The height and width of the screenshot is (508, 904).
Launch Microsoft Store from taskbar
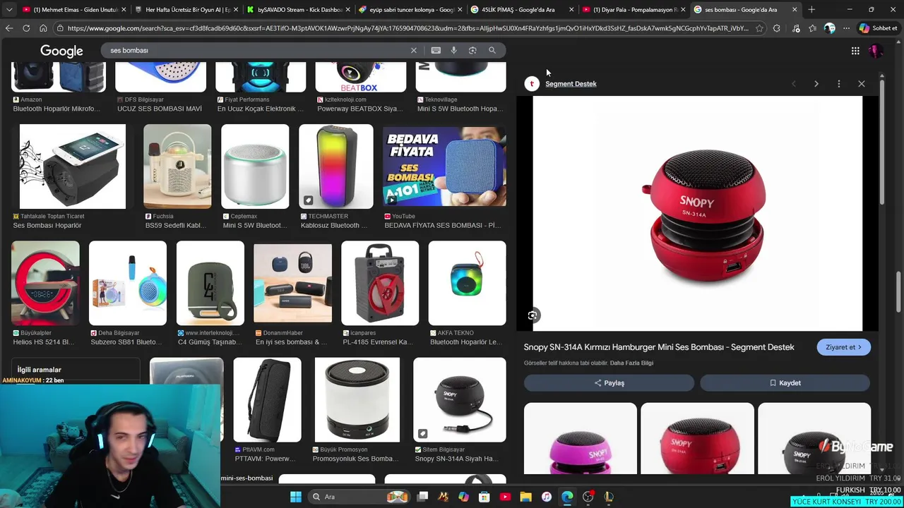pos(484,497)
